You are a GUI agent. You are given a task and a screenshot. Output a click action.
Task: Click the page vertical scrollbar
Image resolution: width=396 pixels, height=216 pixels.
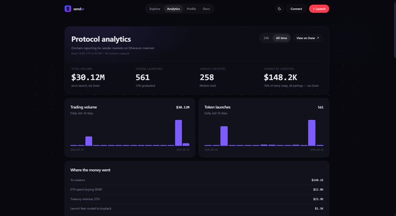[394, 29]
